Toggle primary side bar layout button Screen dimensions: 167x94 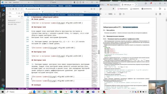pyautogui.click(x=75, y=2)
